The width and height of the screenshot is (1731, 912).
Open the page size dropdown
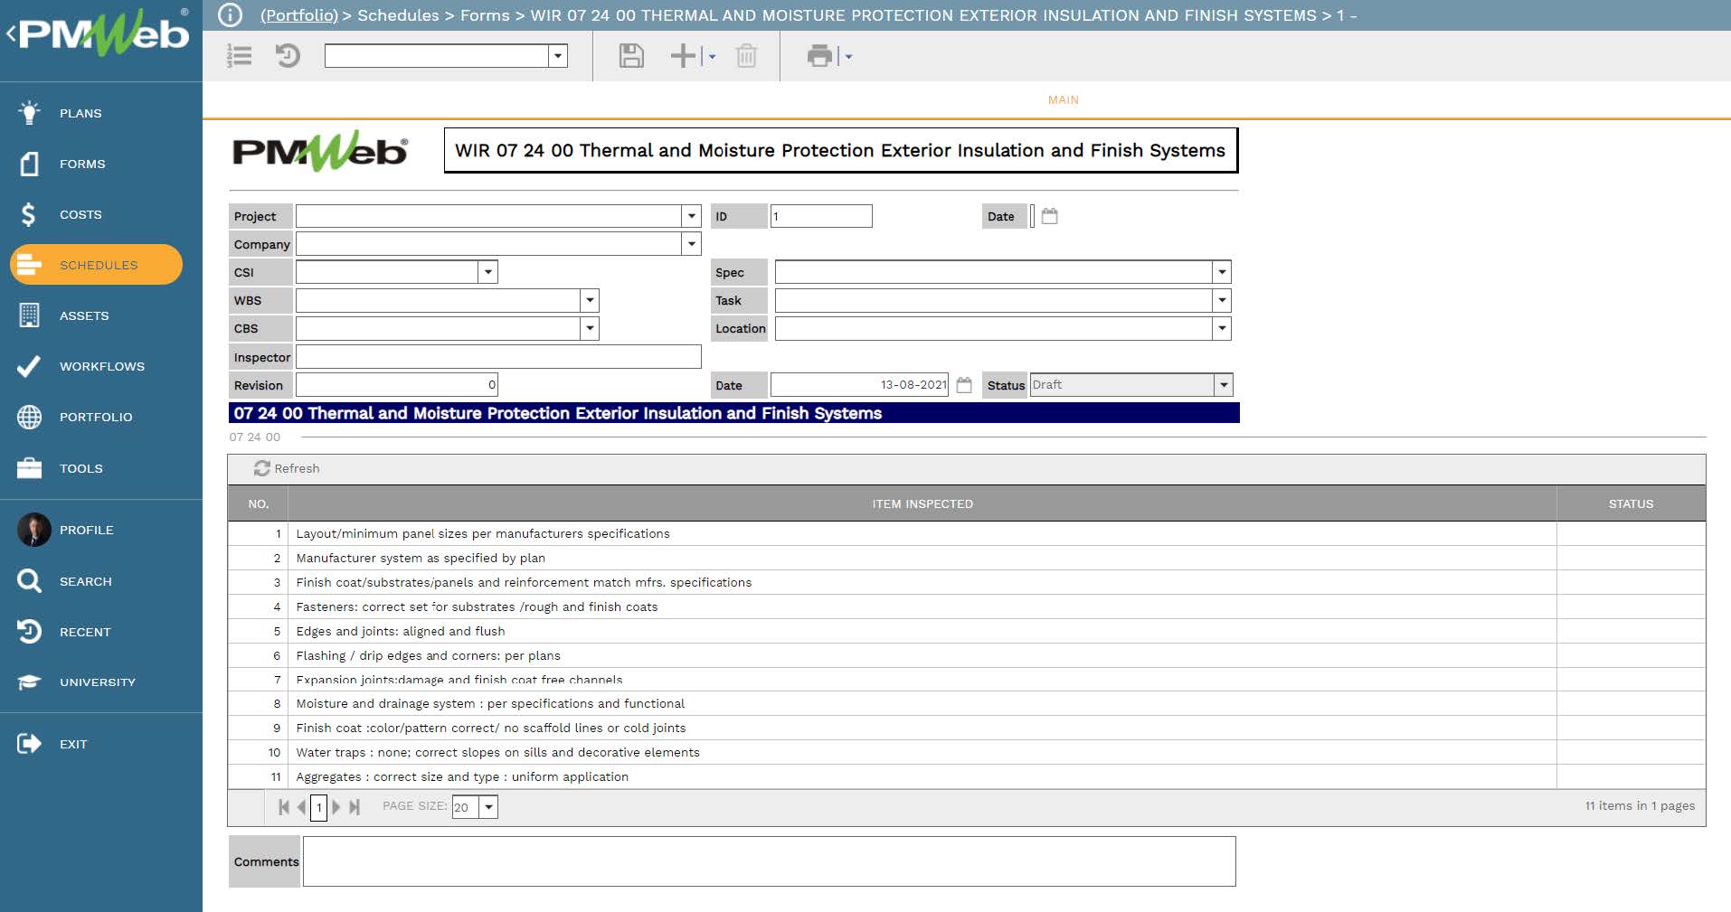(x=488, y=807)
